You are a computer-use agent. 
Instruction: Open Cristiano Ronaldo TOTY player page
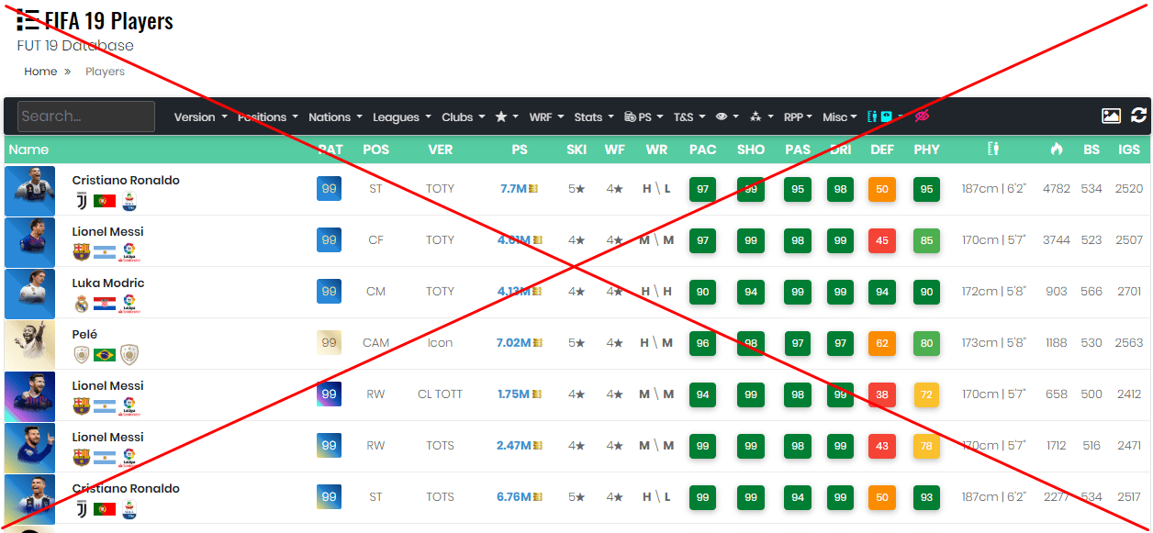126,180
